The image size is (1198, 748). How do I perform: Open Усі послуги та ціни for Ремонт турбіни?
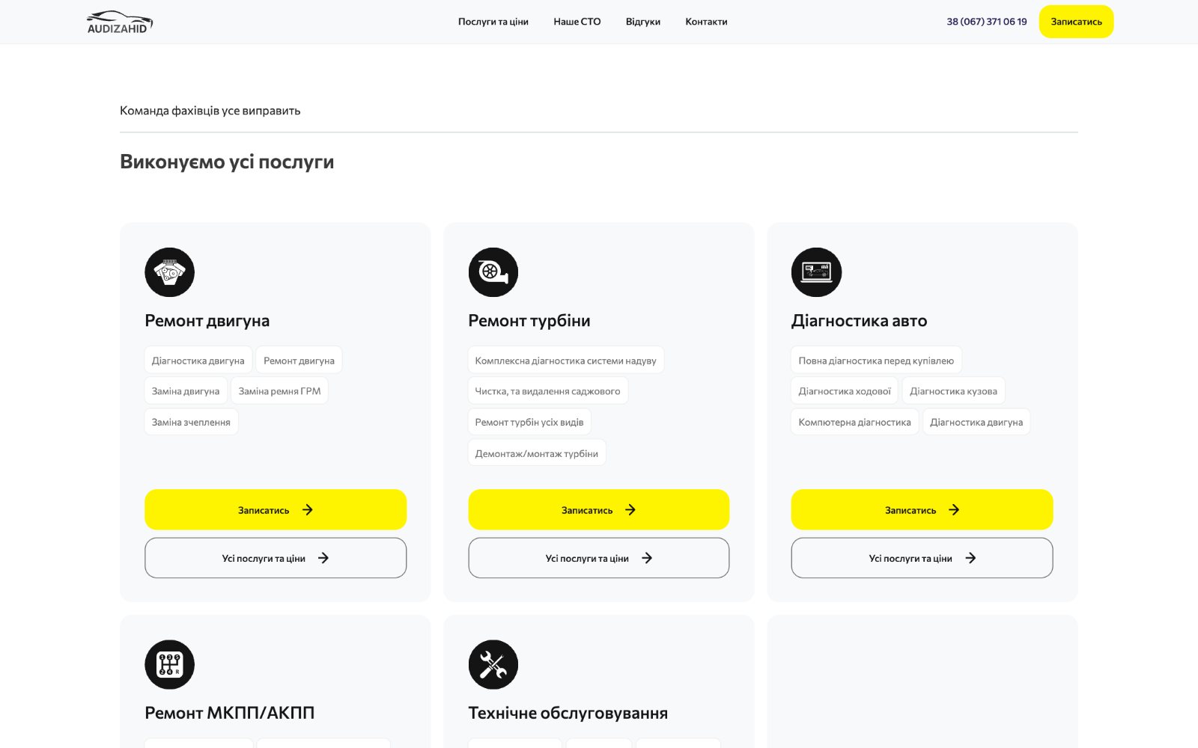(x=599, y=558)
